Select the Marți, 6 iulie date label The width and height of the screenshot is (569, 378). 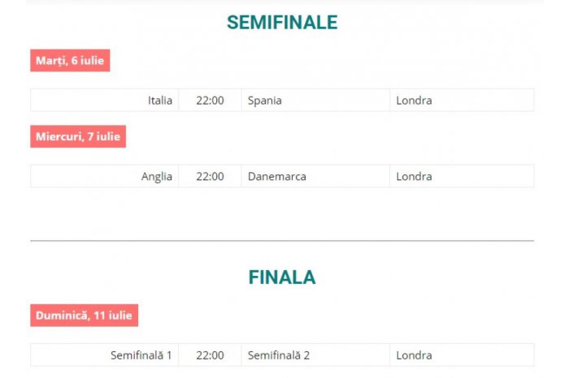[70, 61]
